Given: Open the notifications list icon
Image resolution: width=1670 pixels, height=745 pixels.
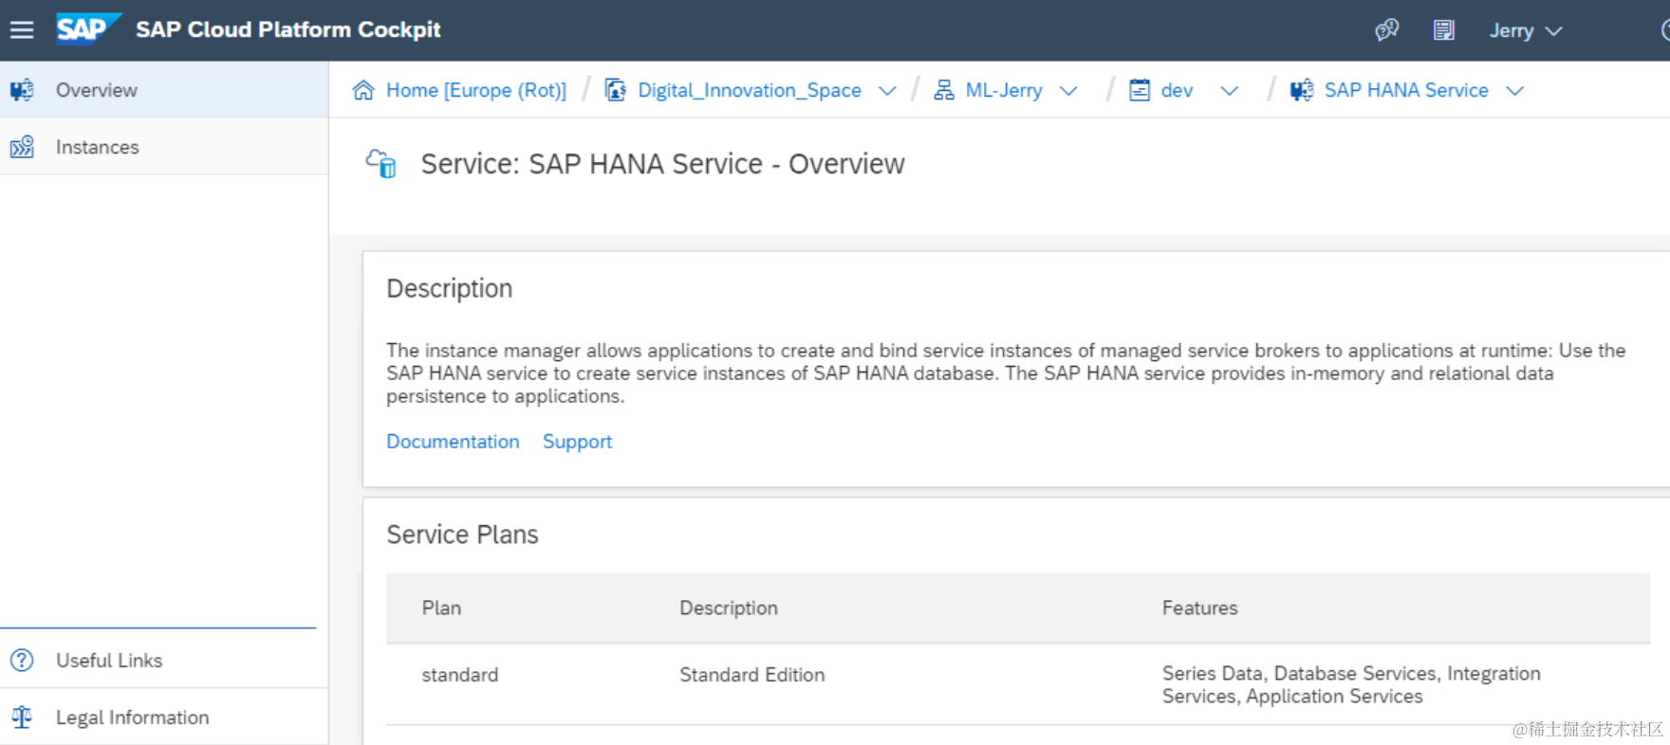Looking at the screenshot, I should coord(1443,30).
